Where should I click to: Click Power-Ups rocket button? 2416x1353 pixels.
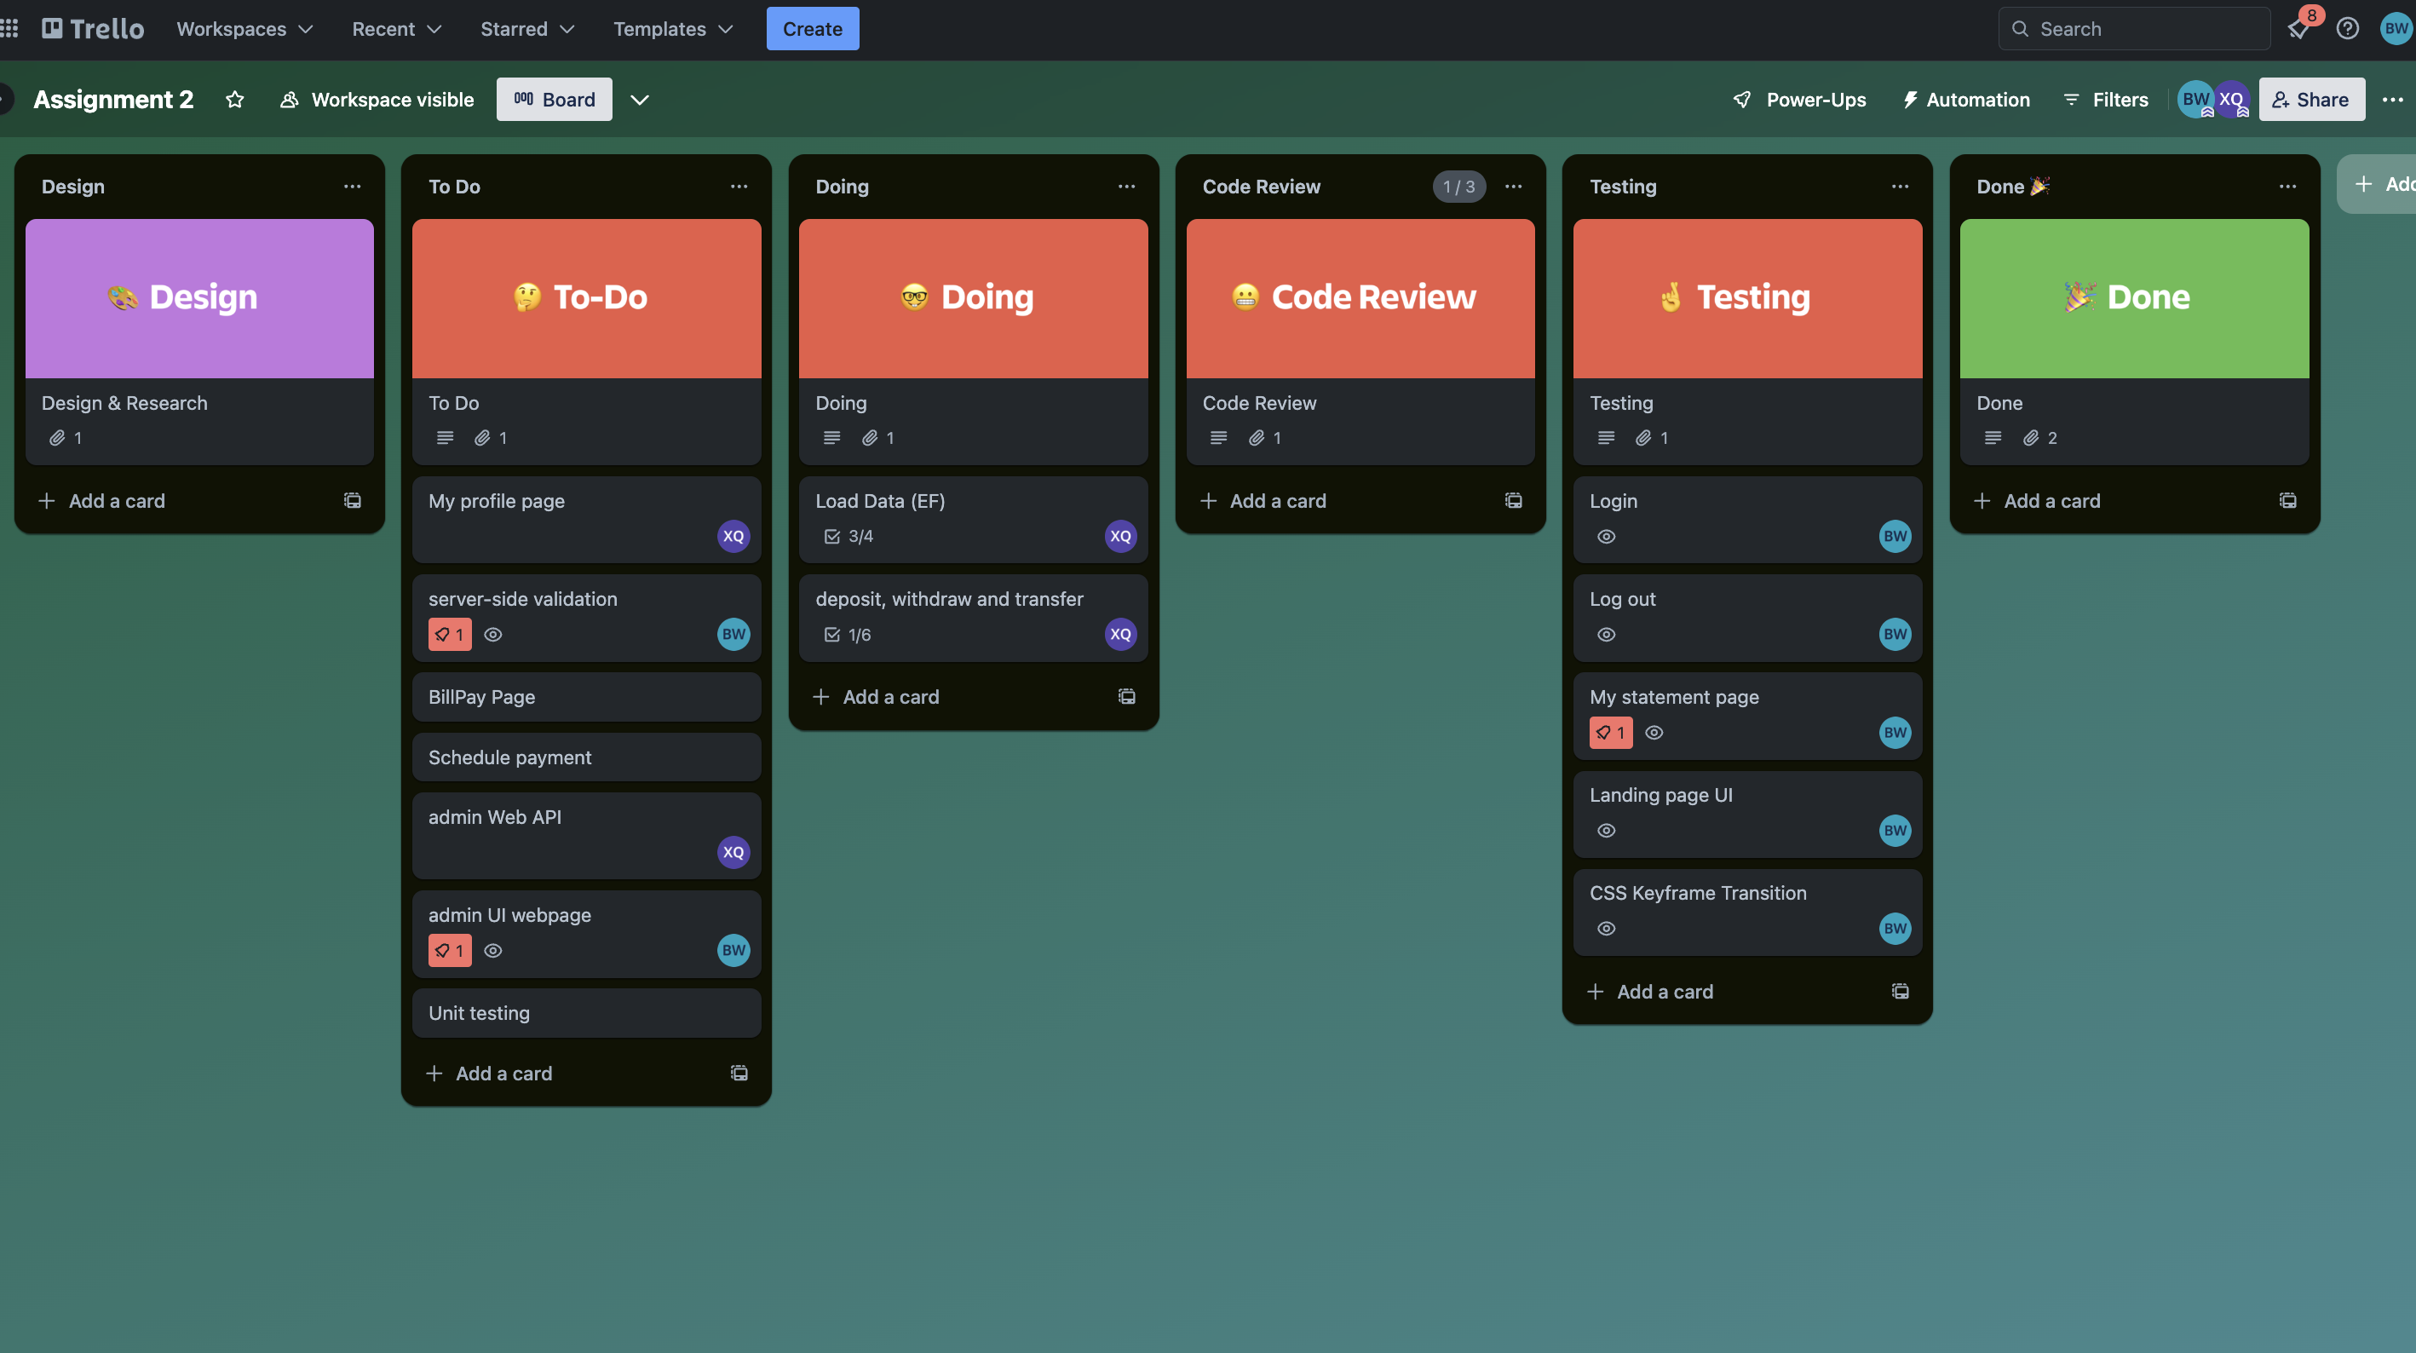point(1800,100)
